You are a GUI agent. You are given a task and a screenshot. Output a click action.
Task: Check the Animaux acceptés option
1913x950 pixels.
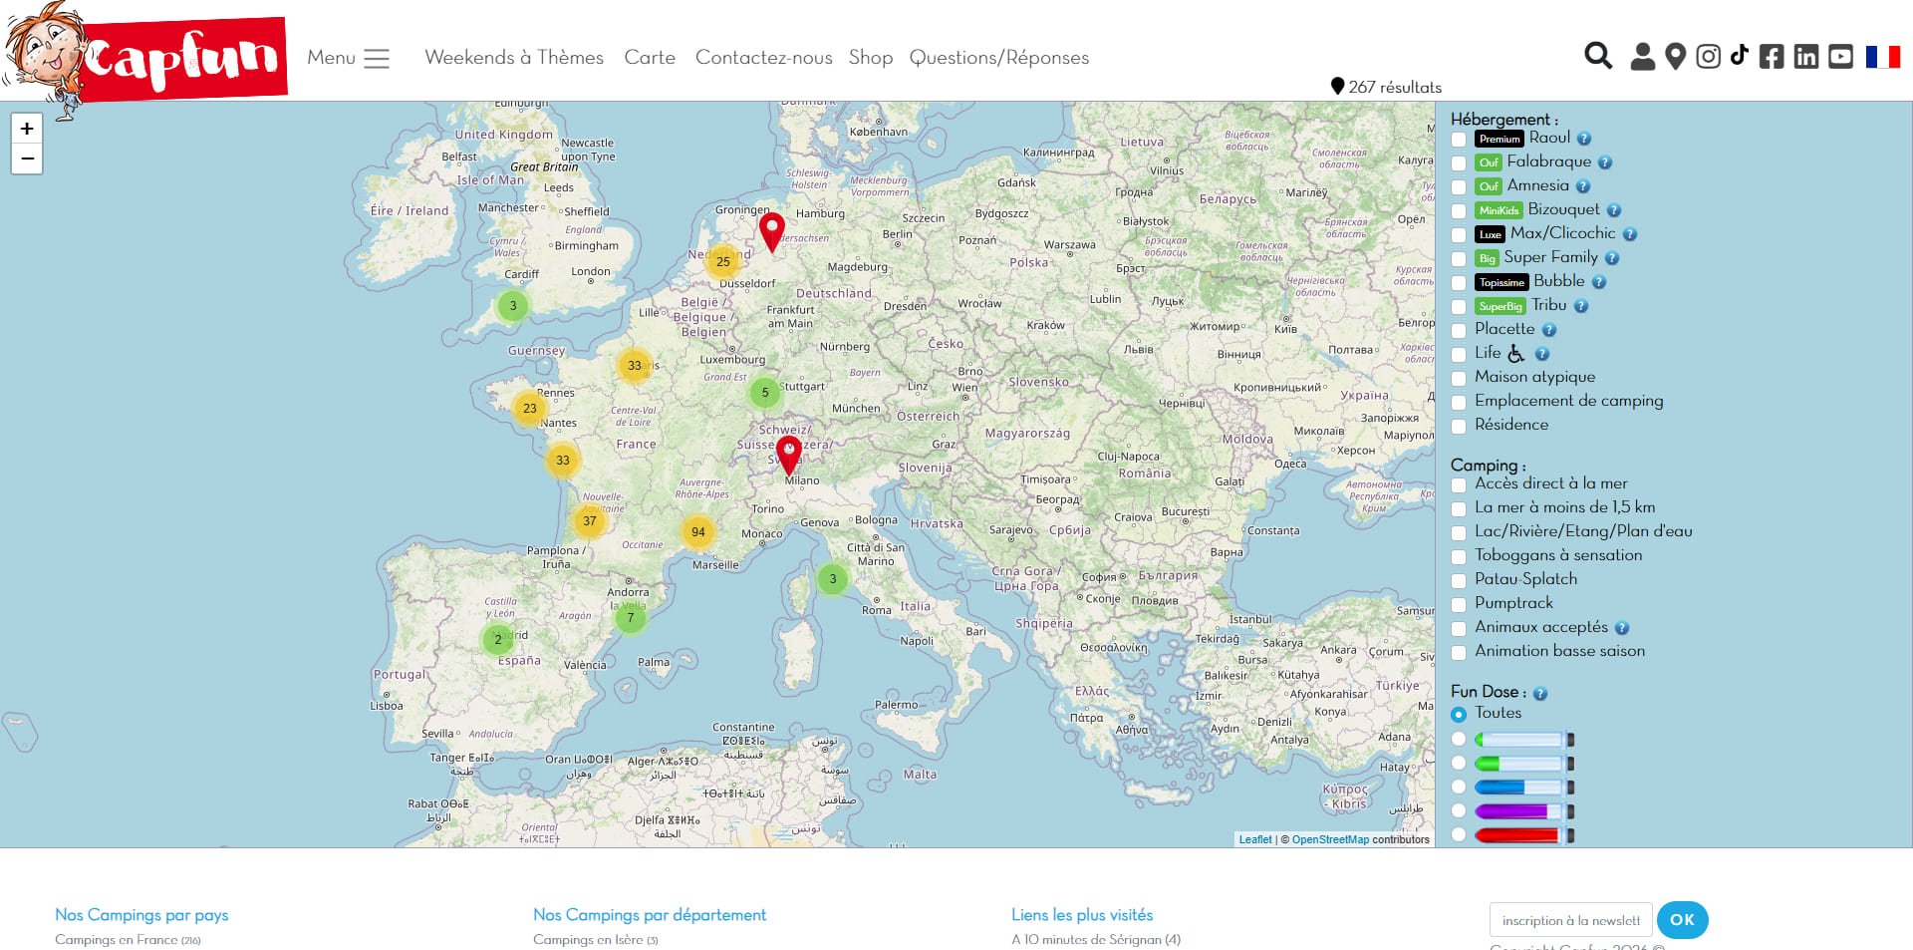point(1459,628)
